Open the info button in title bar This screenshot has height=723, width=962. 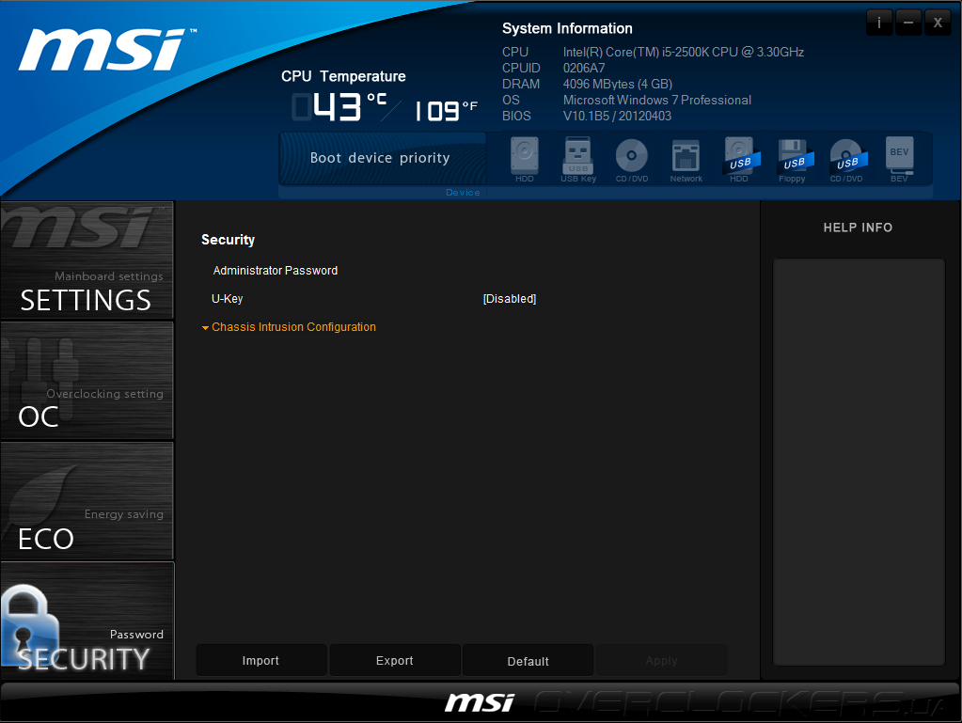(879, 23)
